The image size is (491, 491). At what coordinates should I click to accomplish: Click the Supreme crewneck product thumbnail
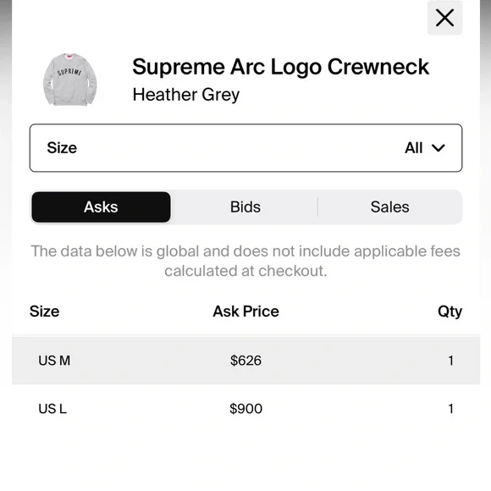click(x=69, y=80)
